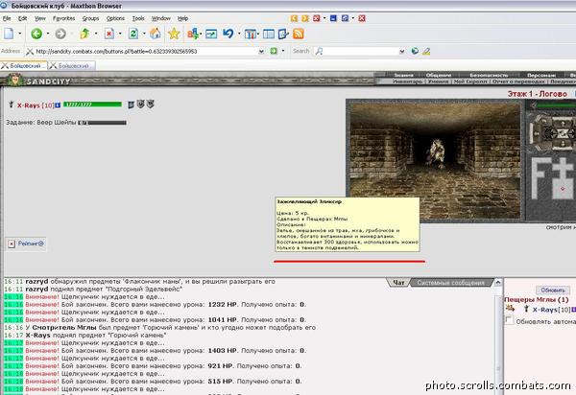The height and width of the screenshot is (395, 576).
Task: Open the address bar history dropdown
Action: 261,52
